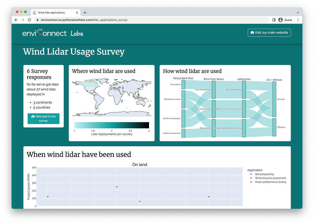Click the sidebar icon beside the Guest profile
Image resolution: width=314 pixels, height=224 pixels.
point(274,20)
